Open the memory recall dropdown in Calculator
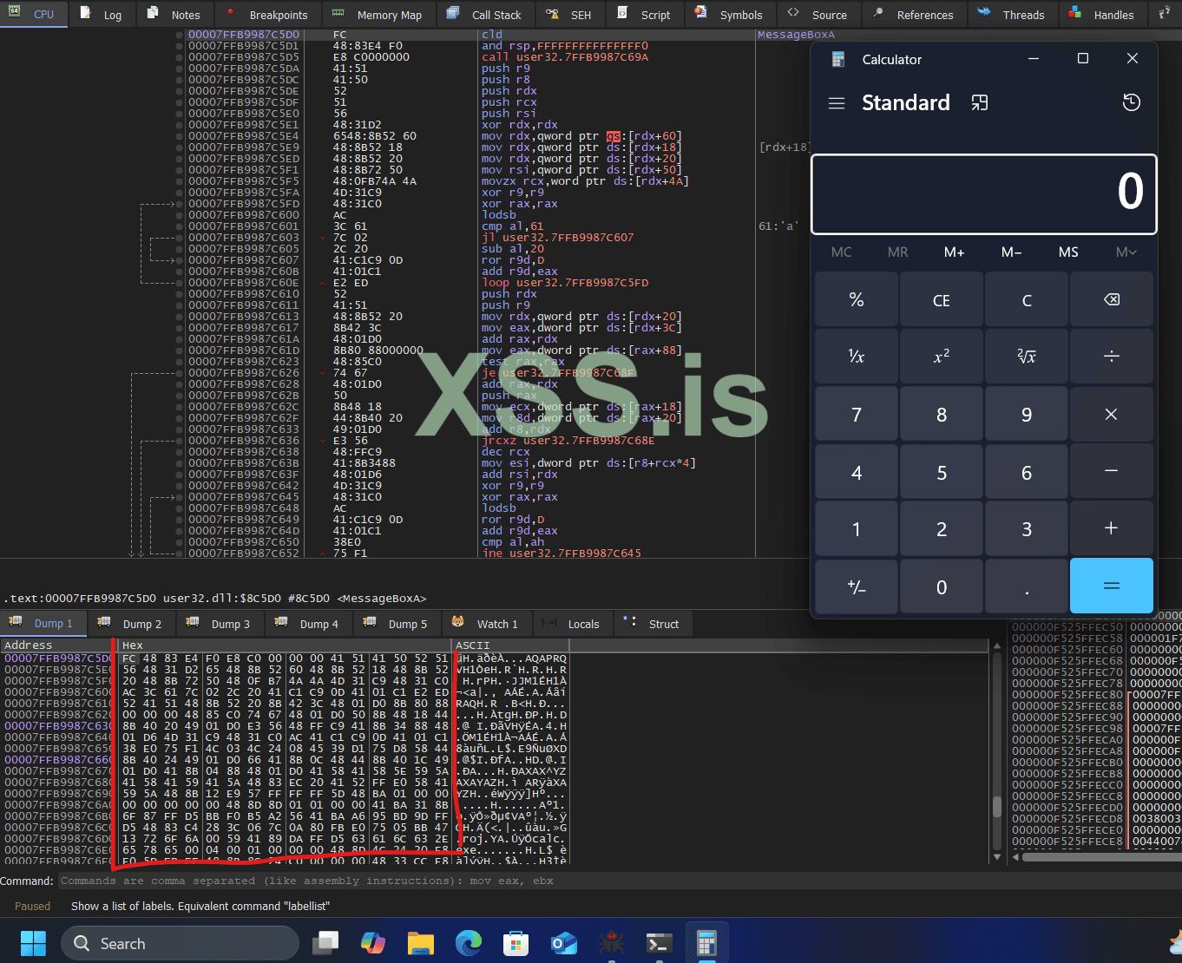 pyautogui.click(x=1125, y=252)
